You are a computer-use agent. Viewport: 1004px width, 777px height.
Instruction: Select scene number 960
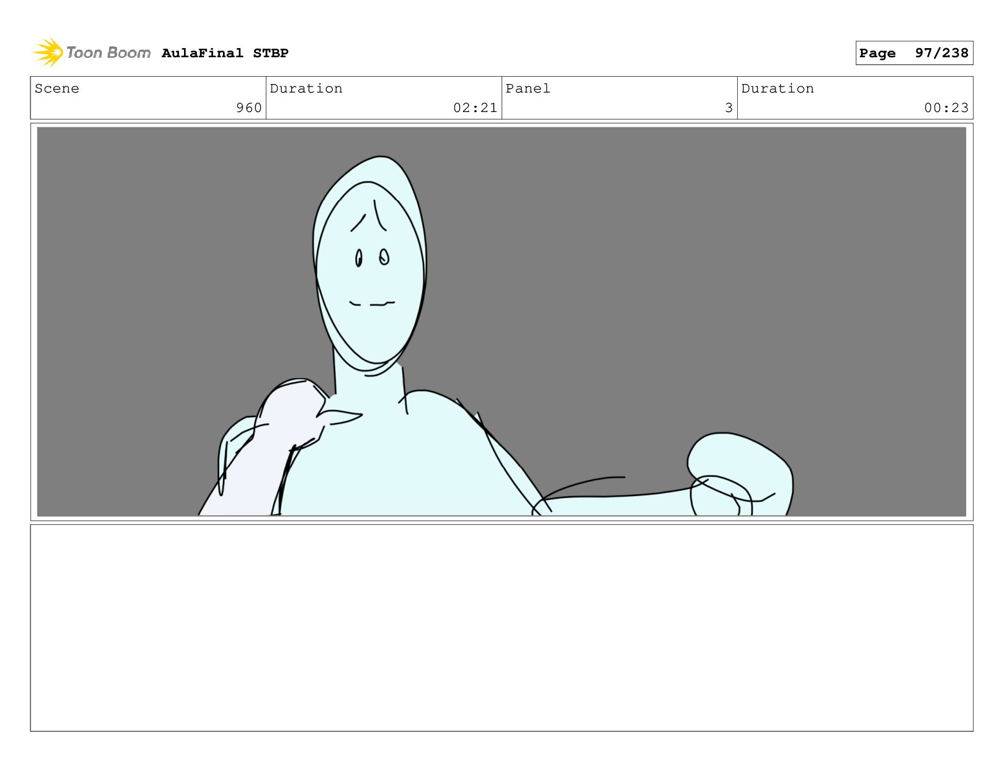[249, 108]
